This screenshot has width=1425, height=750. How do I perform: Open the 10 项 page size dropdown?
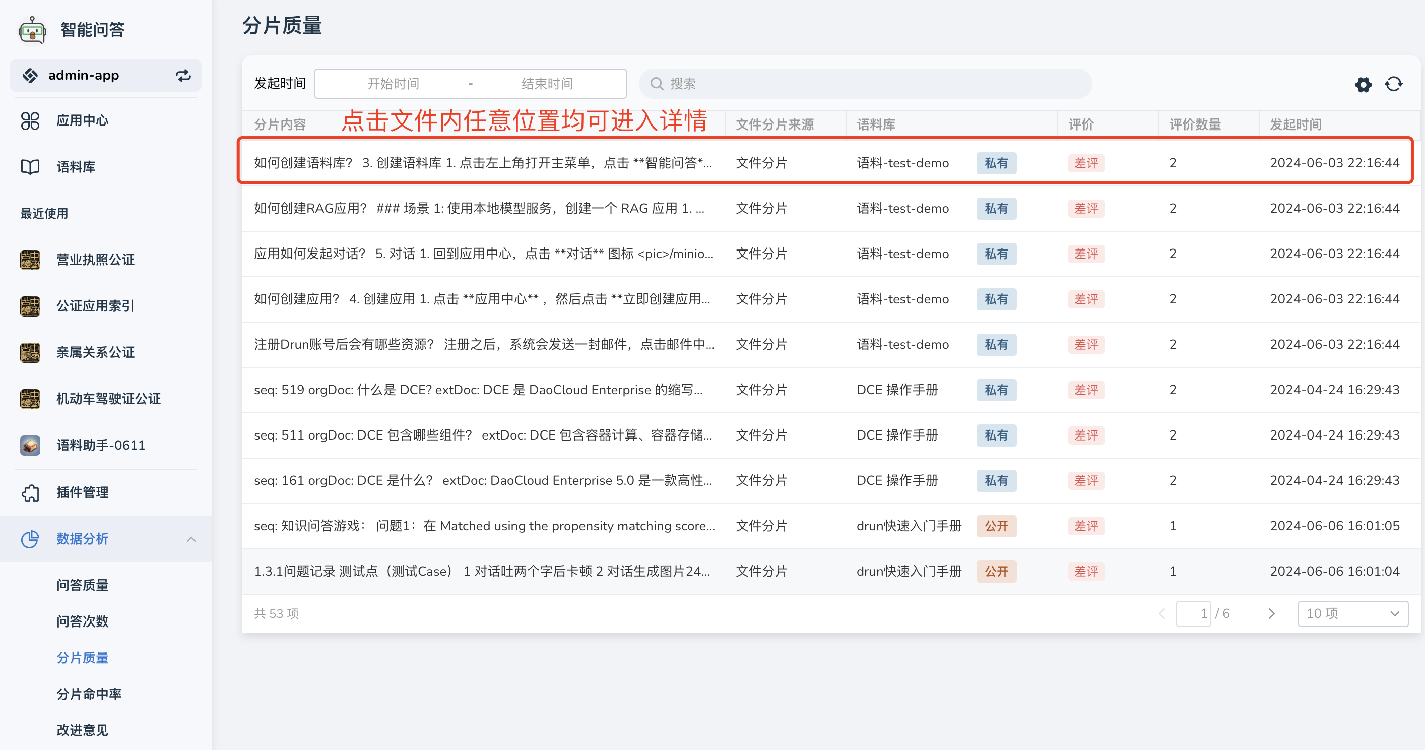(1352, 613)
